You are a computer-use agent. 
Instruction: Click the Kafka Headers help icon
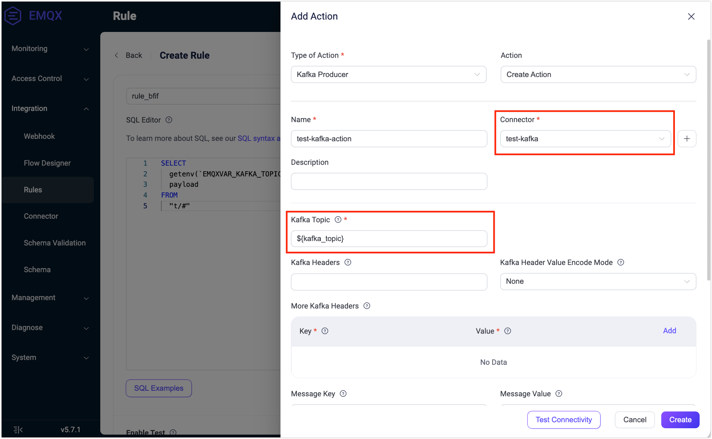tap(348, 262)
